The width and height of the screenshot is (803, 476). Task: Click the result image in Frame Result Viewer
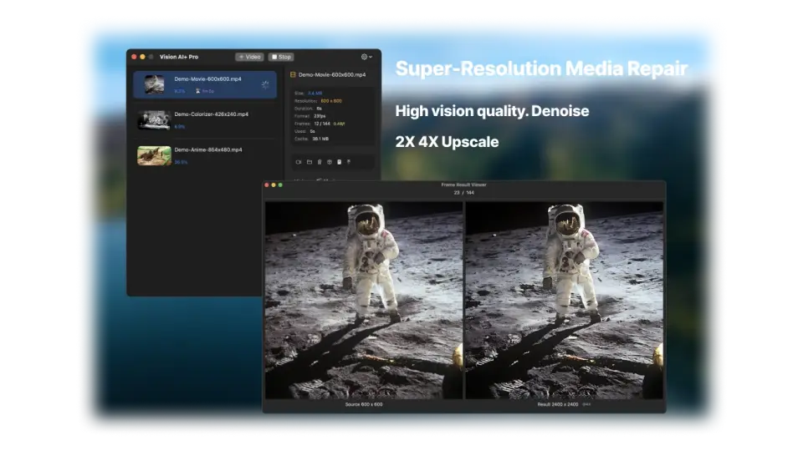565,300
